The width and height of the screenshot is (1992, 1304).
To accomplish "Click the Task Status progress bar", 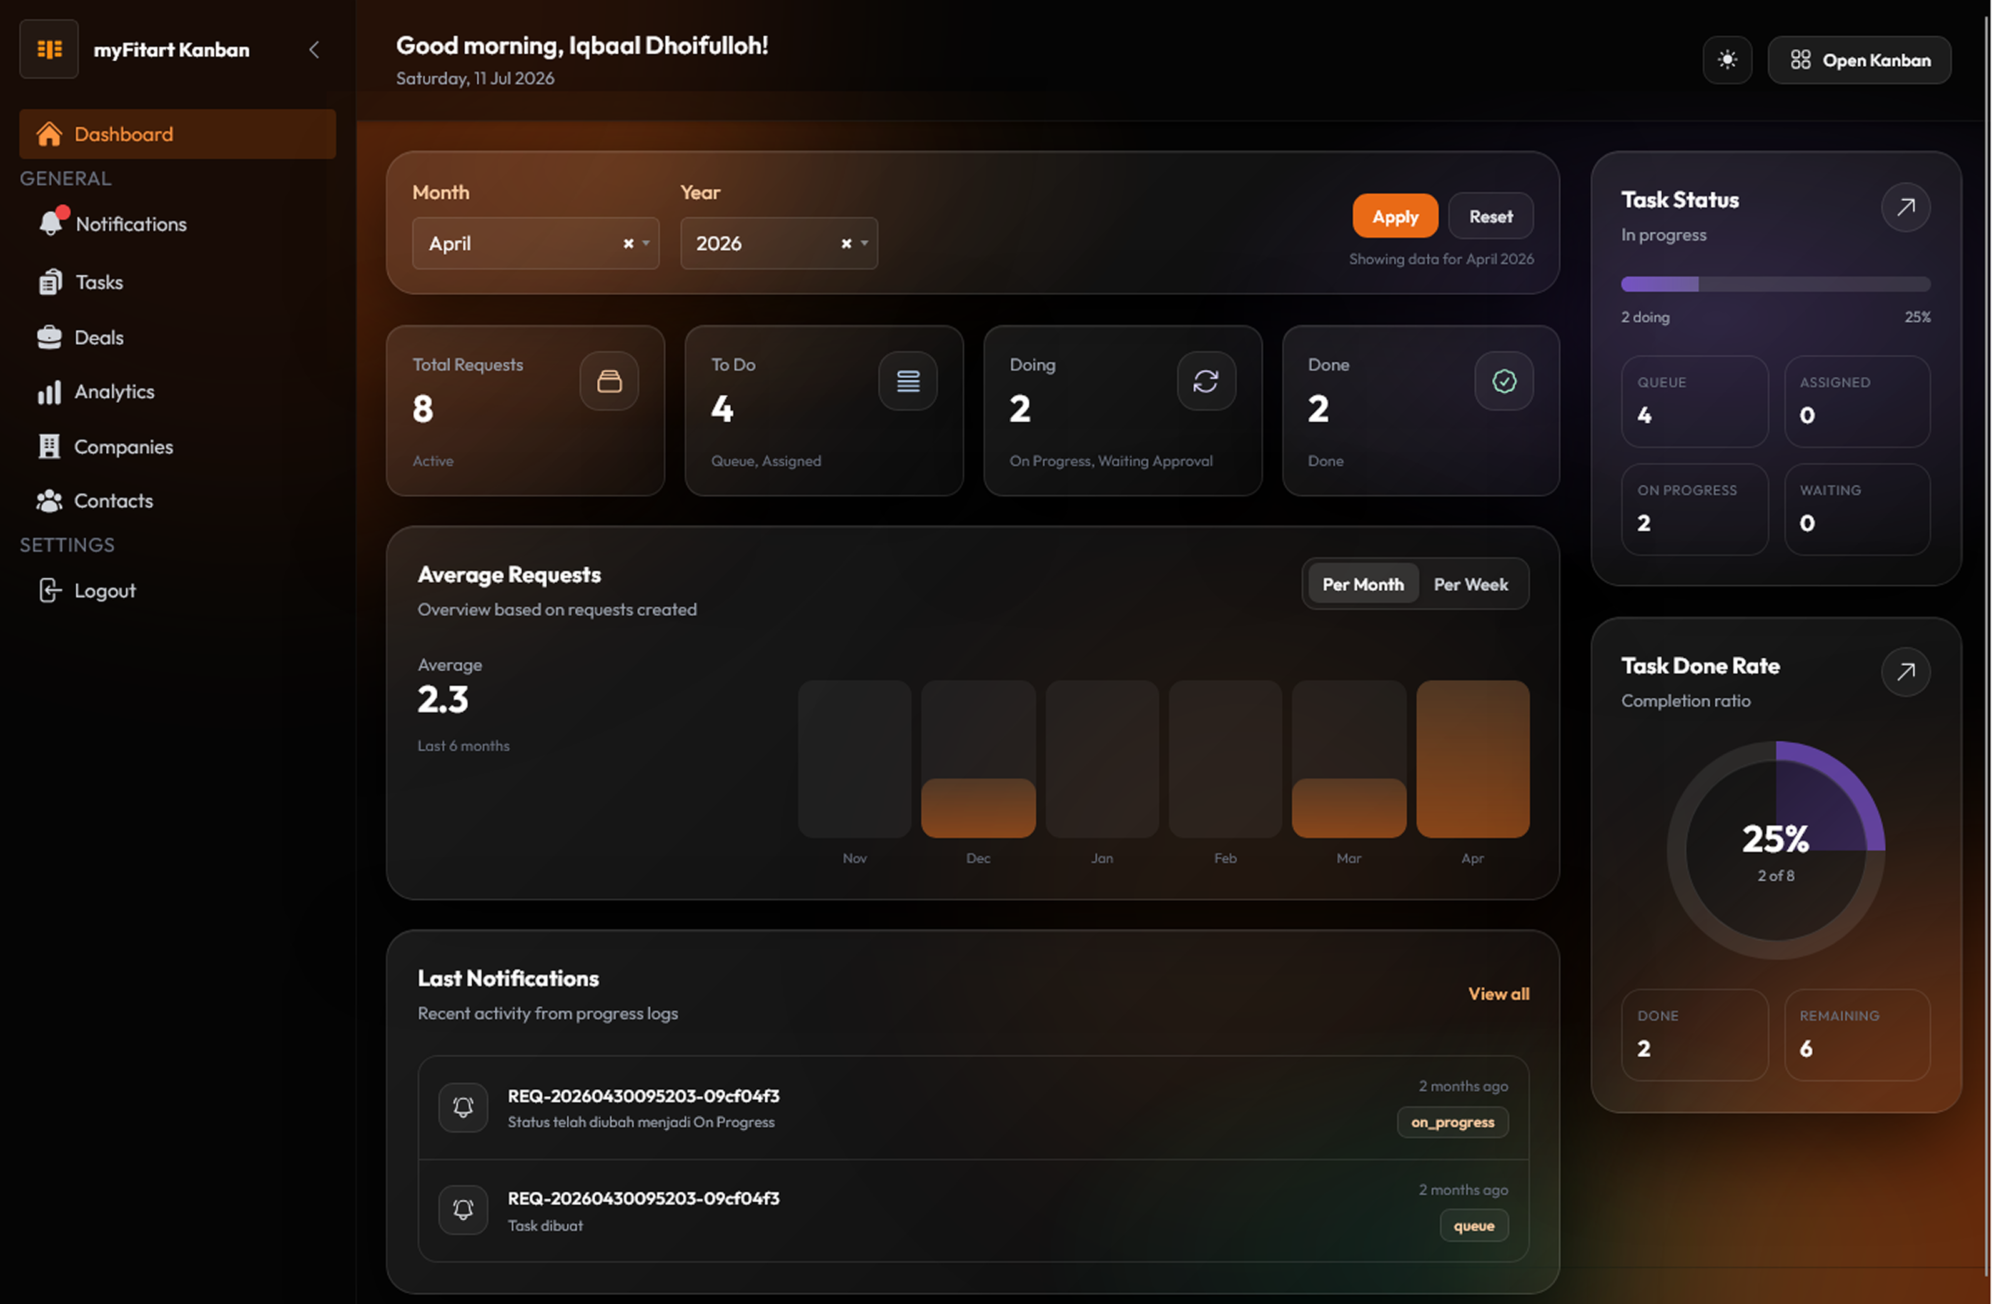I will (1775, 285).
